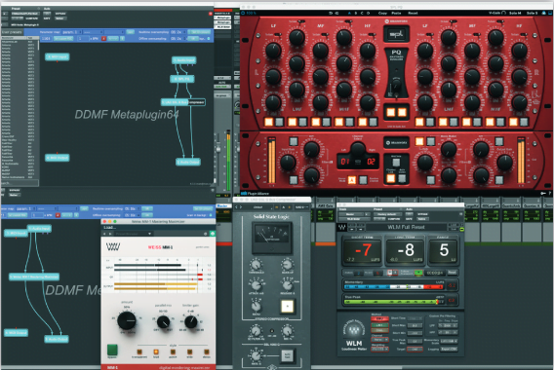Click the Waves logo in WLM toolbar

(x=342, y=228)
